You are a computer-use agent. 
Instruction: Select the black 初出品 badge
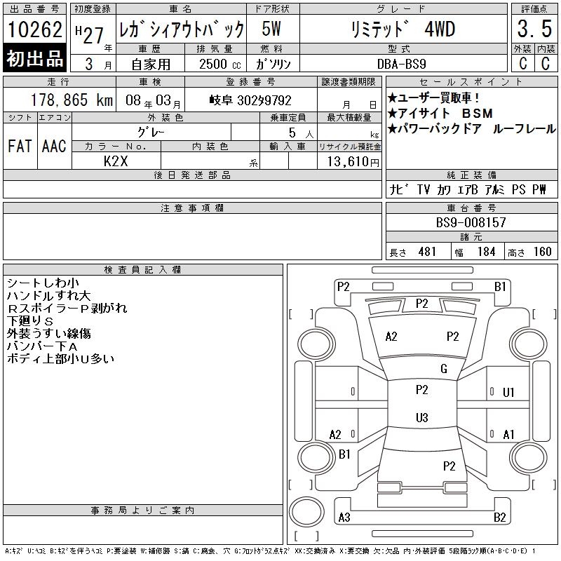pyautogui.click(x=34, y=58)
